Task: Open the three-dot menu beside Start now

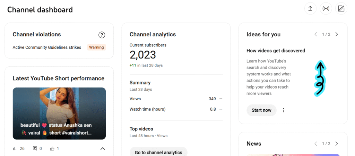Action: (x=284, y=110)
